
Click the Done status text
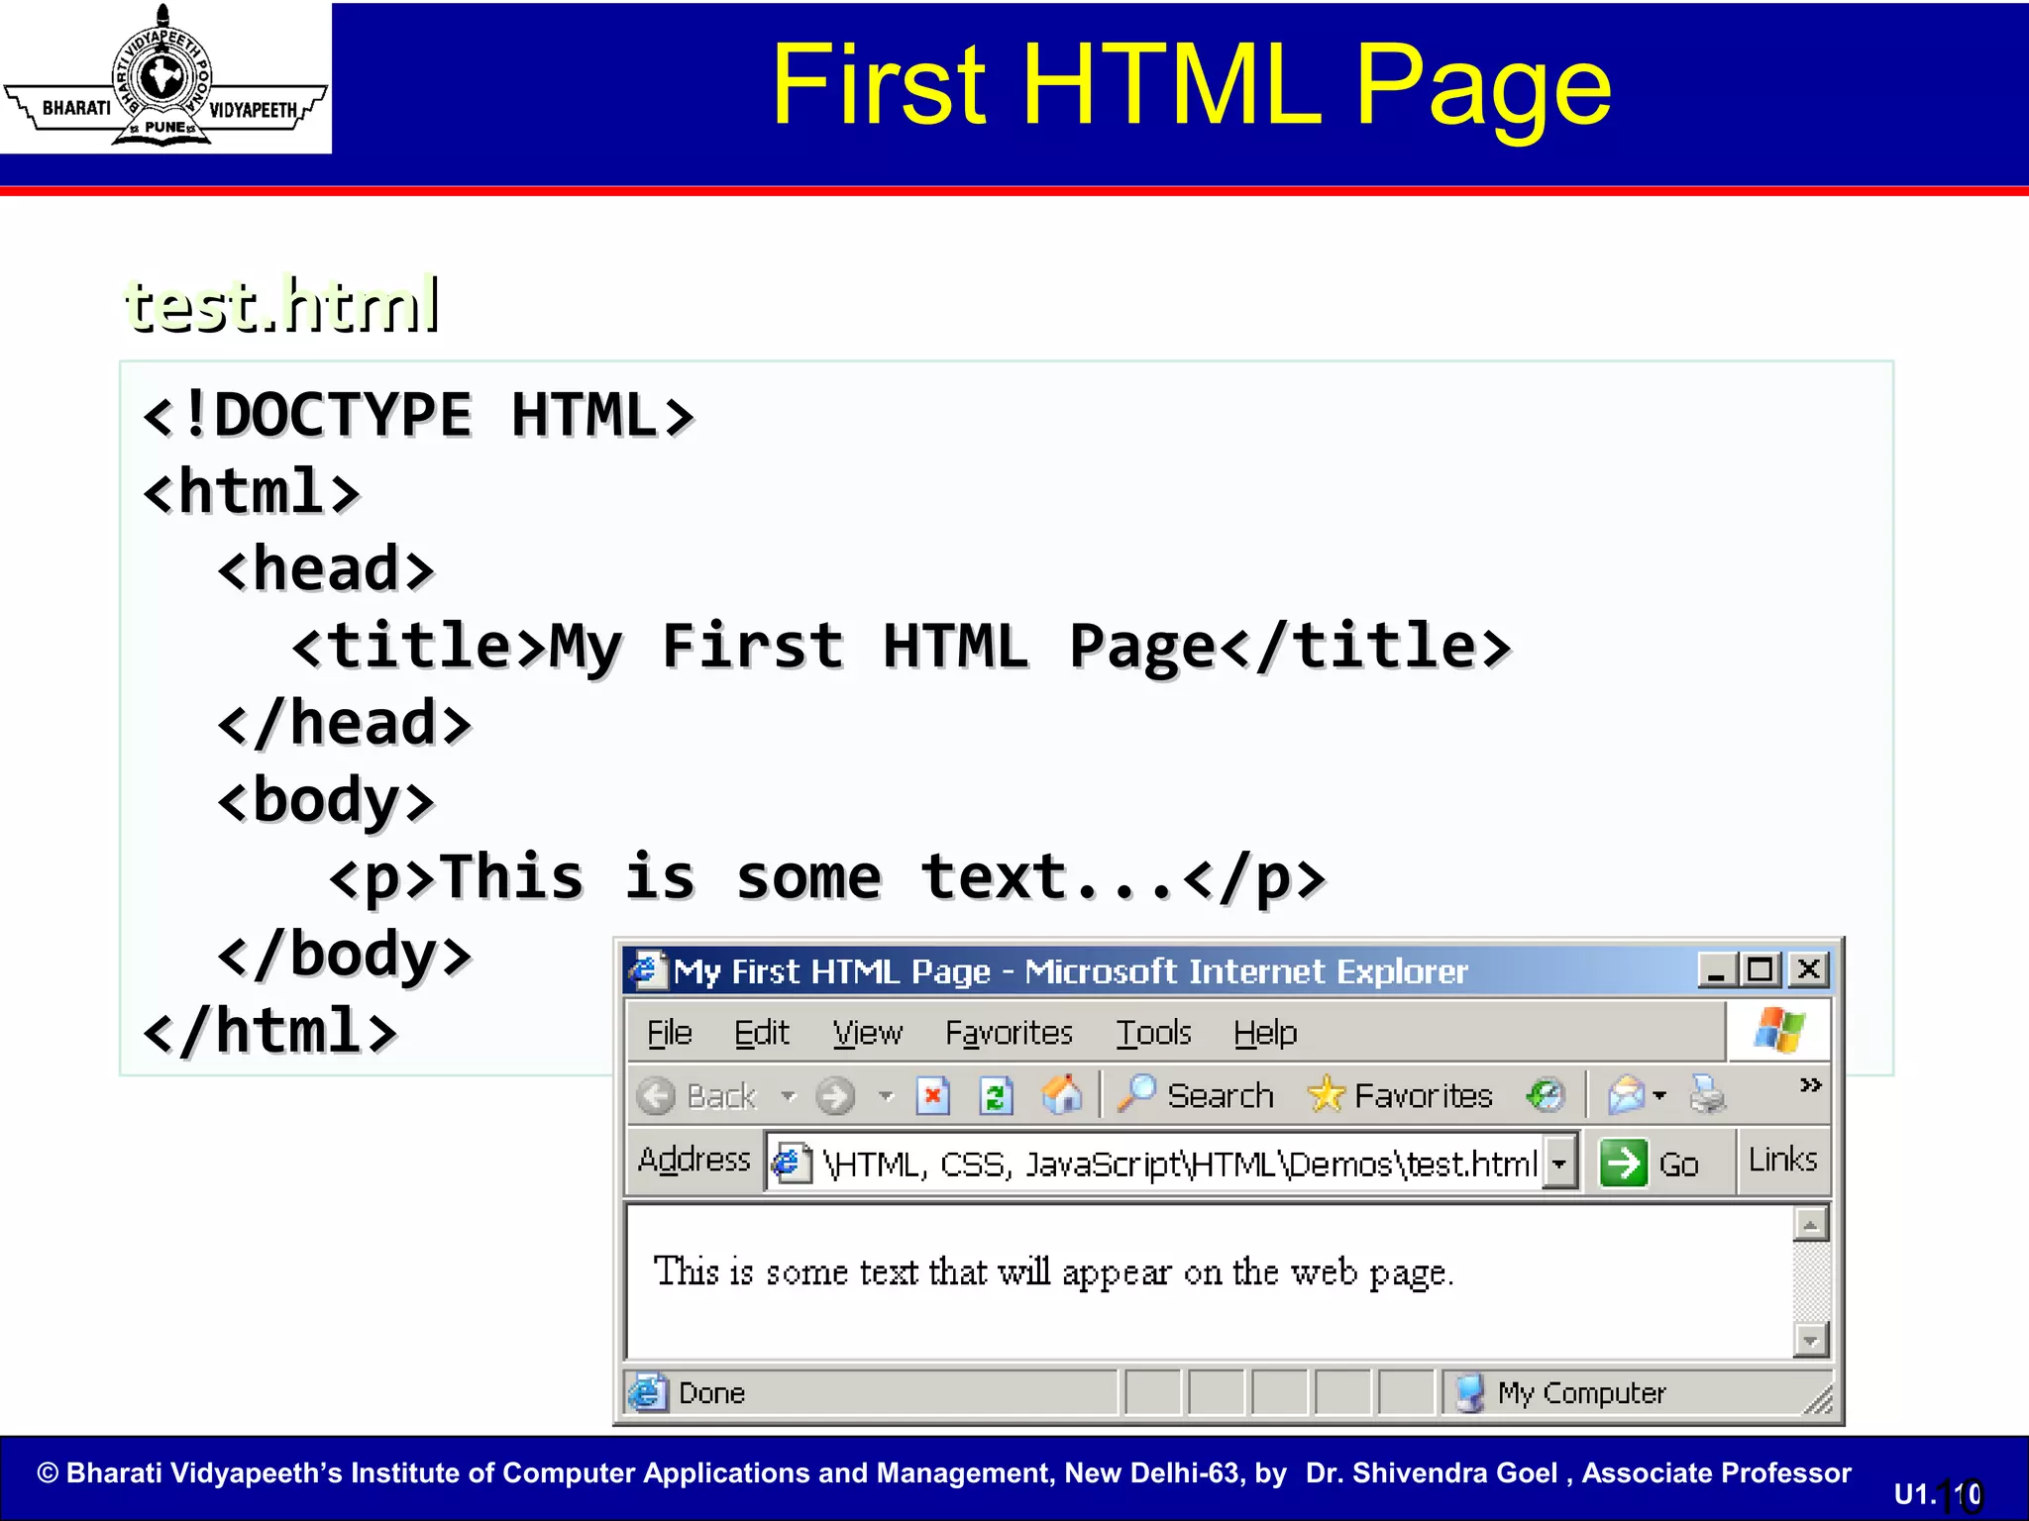711,1393
